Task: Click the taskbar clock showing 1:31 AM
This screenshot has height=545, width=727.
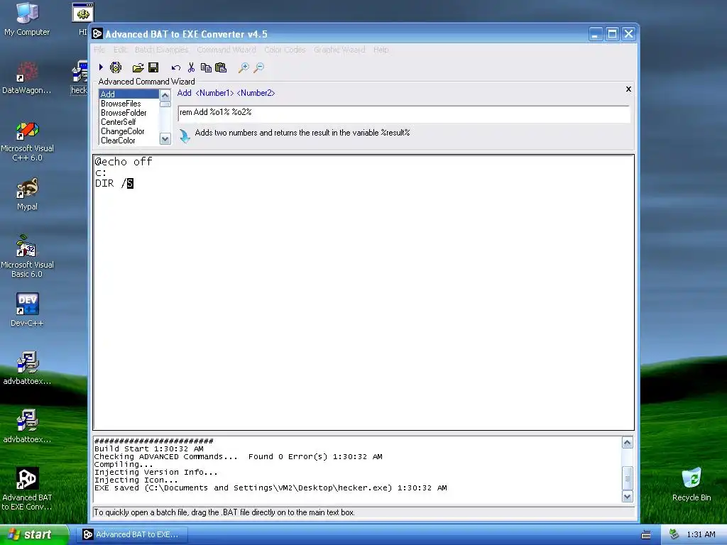Action: (x=701, y=534)
